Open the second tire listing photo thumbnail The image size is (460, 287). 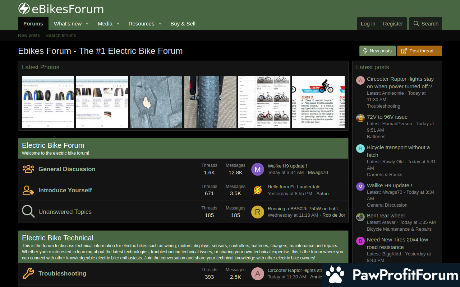(x=102, y=102)
